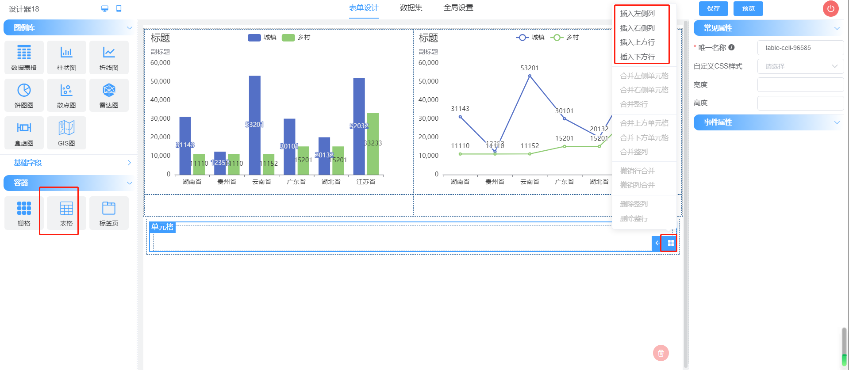Viewport: 849px width, 370px height.
Task: Choose 删除整行 menu entry
Action: click(634, 219)
